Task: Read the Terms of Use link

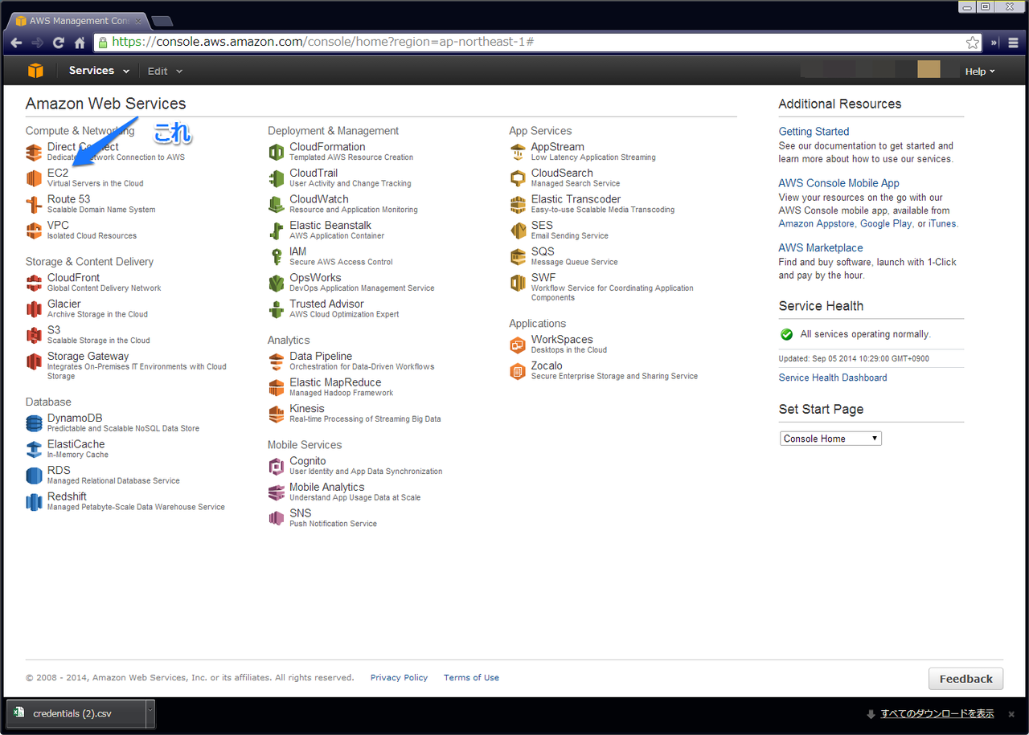Action: click(x=471, y=678)
